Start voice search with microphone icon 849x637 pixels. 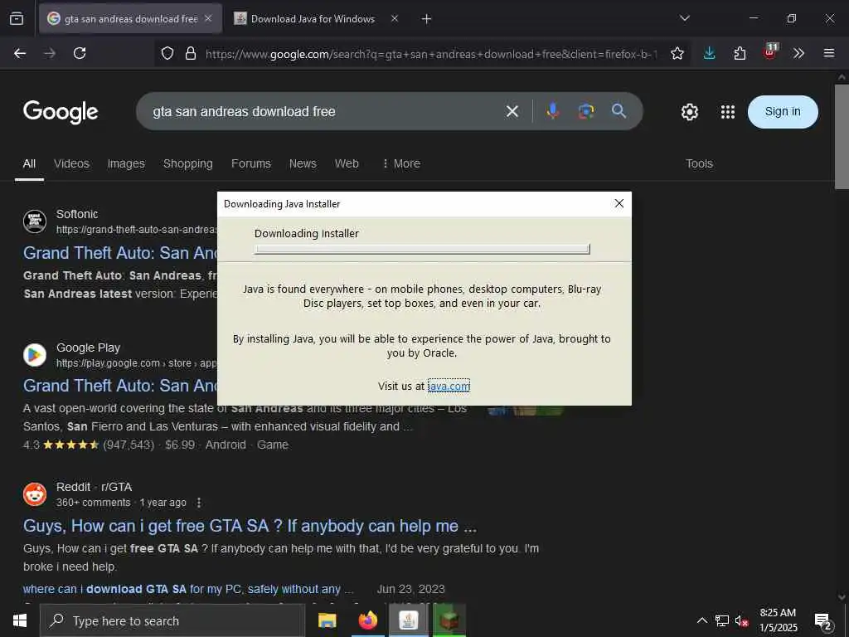[x=553, y=111]
